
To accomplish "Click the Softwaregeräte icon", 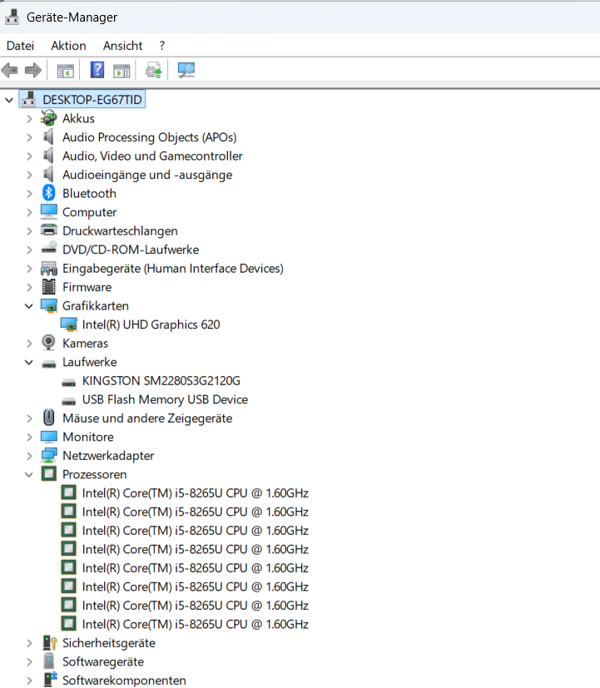I will tap(49, 661).
